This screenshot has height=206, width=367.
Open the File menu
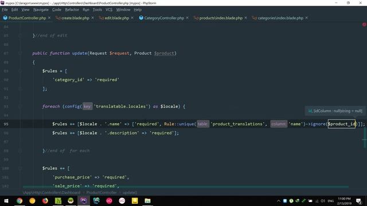(x=5, y=10)
